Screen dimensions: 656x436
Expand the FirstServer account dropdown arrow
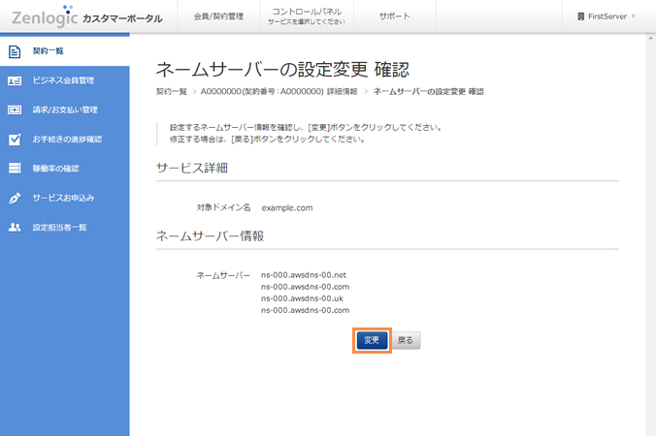click(x=634, y=16)
